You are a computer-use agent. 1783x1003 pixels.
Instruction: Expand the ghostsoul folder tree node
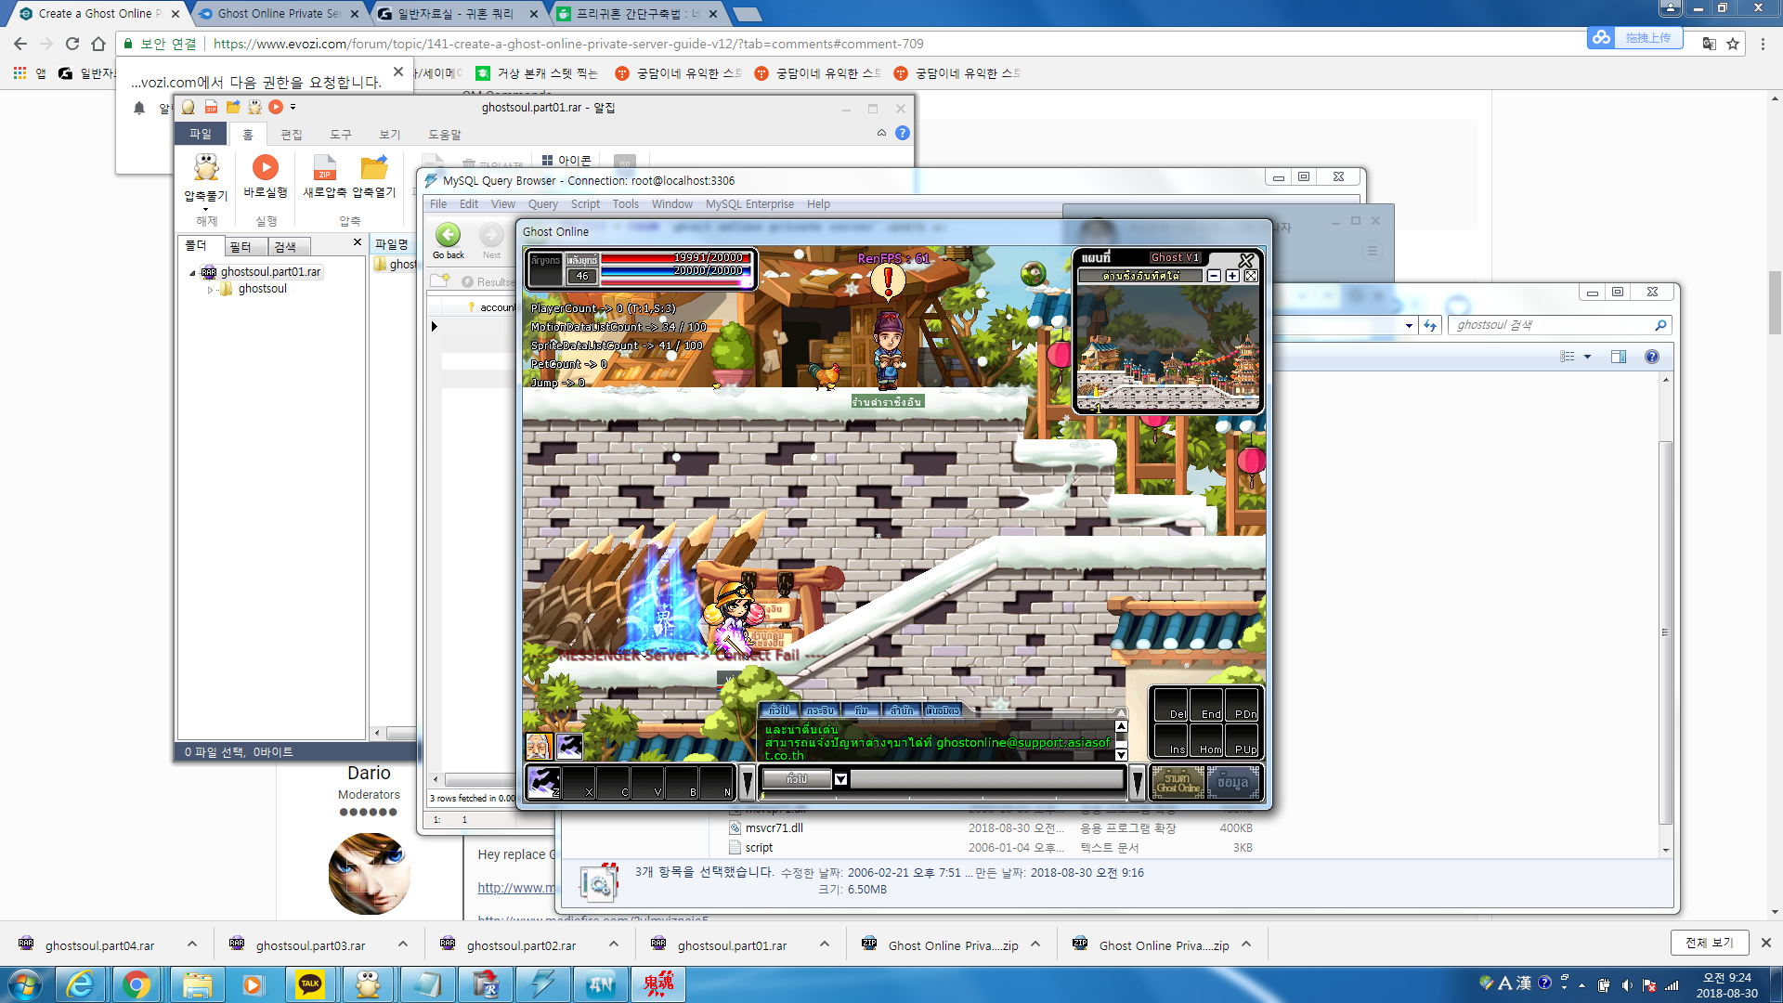pos(211,290)
